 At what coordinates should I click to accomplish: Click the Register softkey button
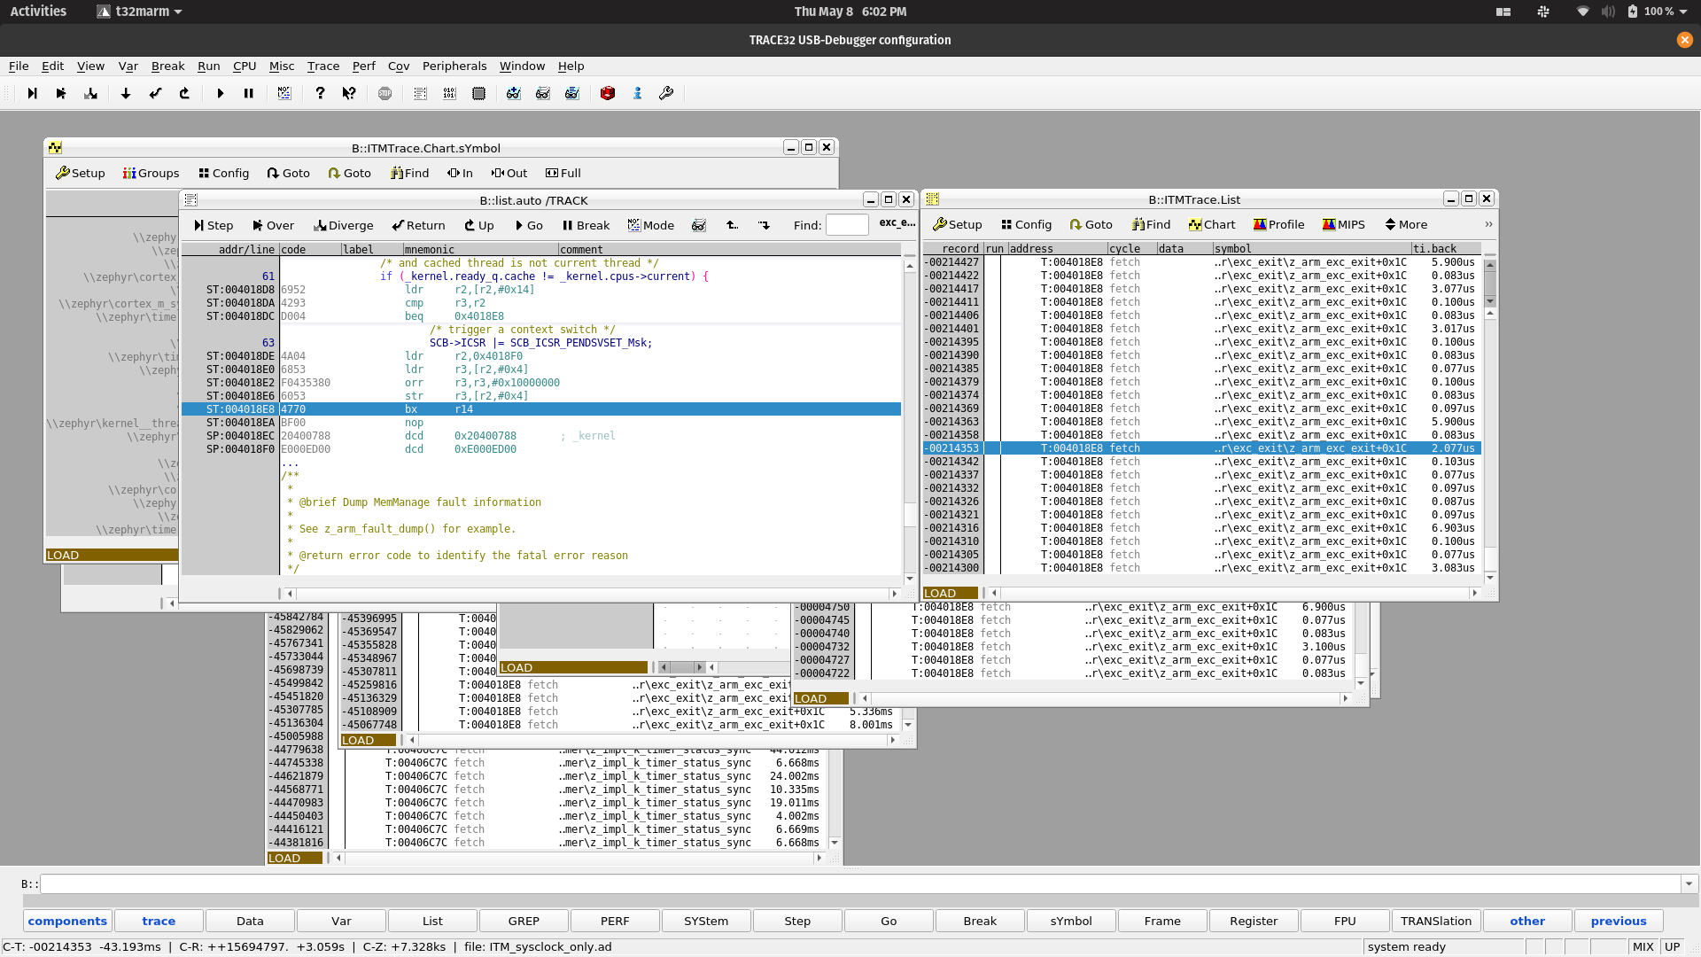pyautogui.click(x=1254, y=921)
